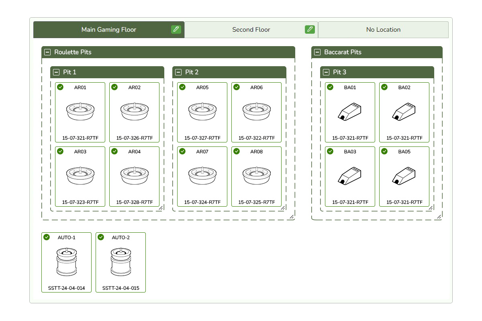
Task: Click serial 15-07-323-R7TF under AR03
Action: click(x=80, y=202)
